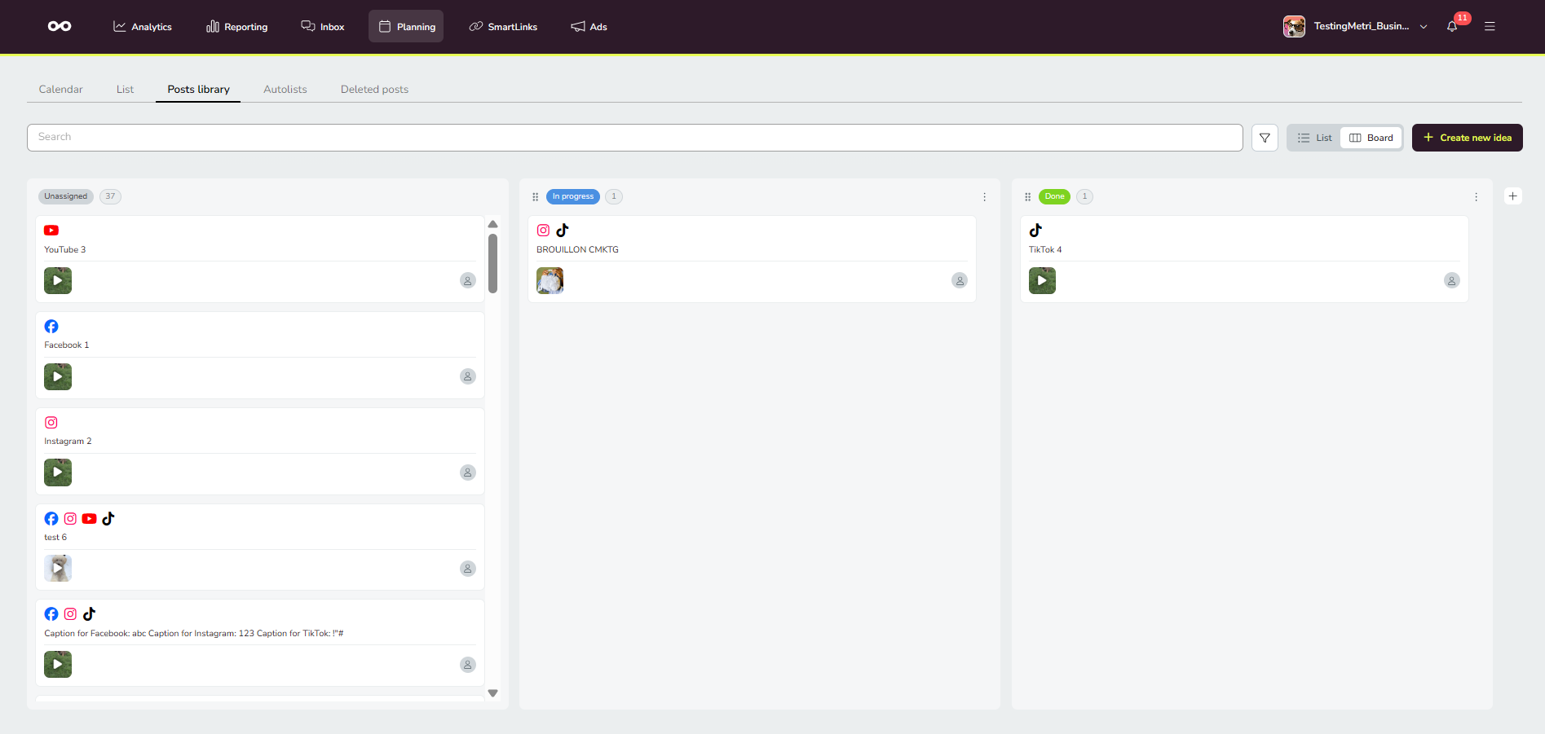Assign a user on TikTok 4 card

point(1452,280)
